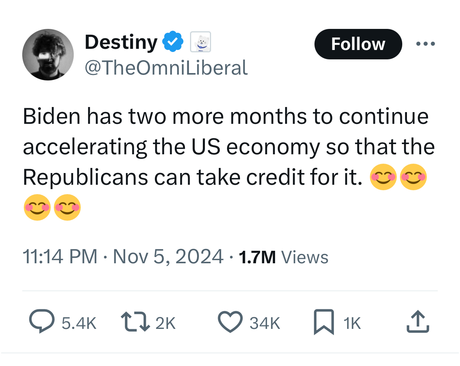The image size is (460, 366).
Task: Like the tweet with the heart icon
Action: [230, 322]
